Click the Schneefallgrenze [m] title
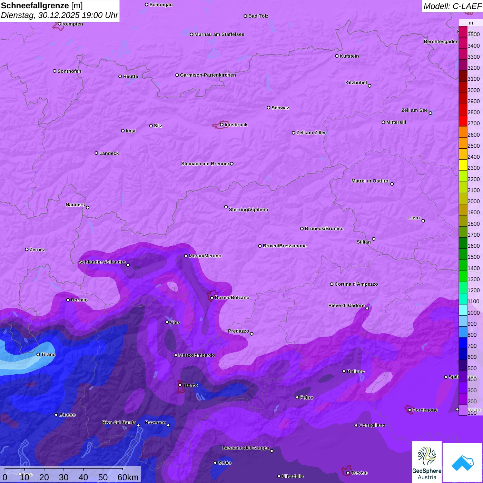 [42, 6]
